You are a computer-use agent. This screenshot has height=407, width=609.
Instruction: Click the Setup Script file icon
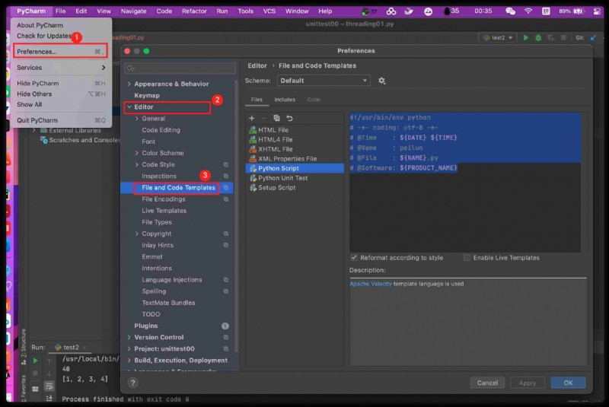tap(253, 188)
